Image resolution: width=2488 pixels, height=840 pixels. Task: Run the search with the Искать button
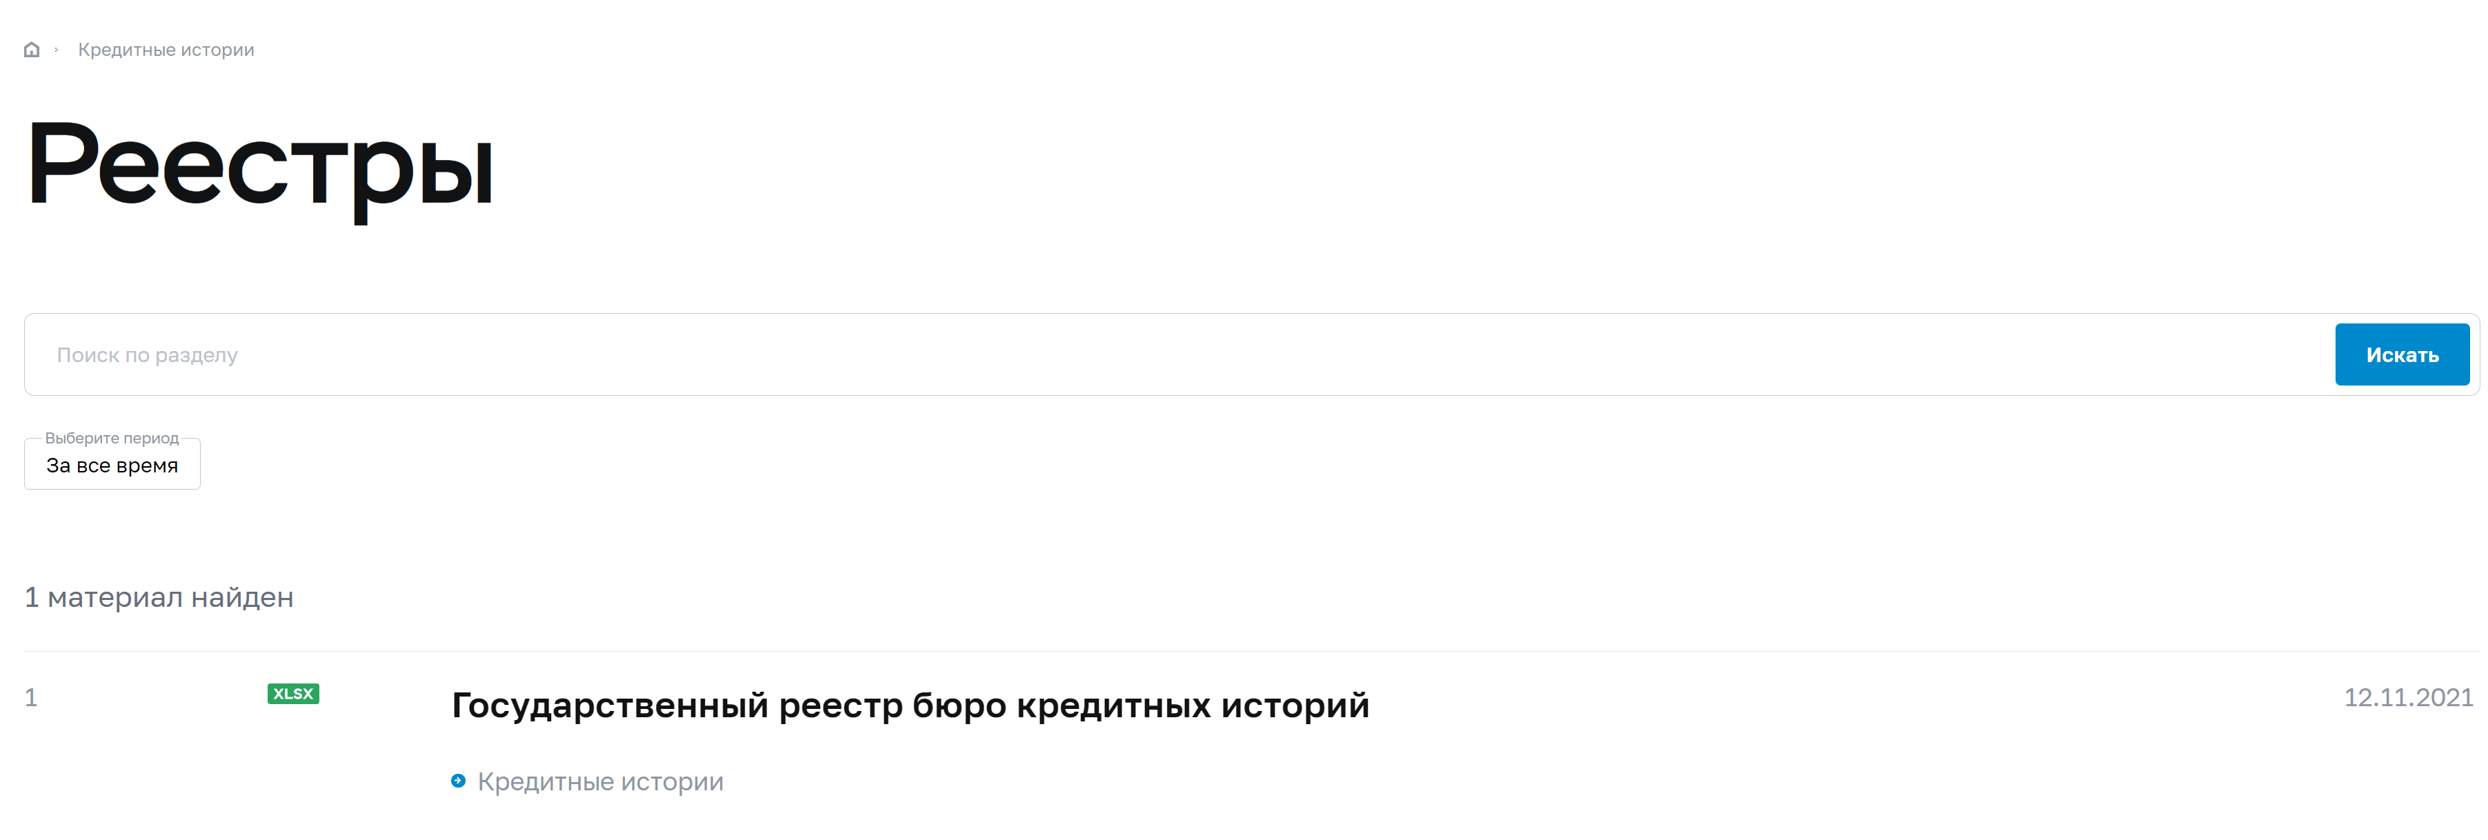point(2401,354)
